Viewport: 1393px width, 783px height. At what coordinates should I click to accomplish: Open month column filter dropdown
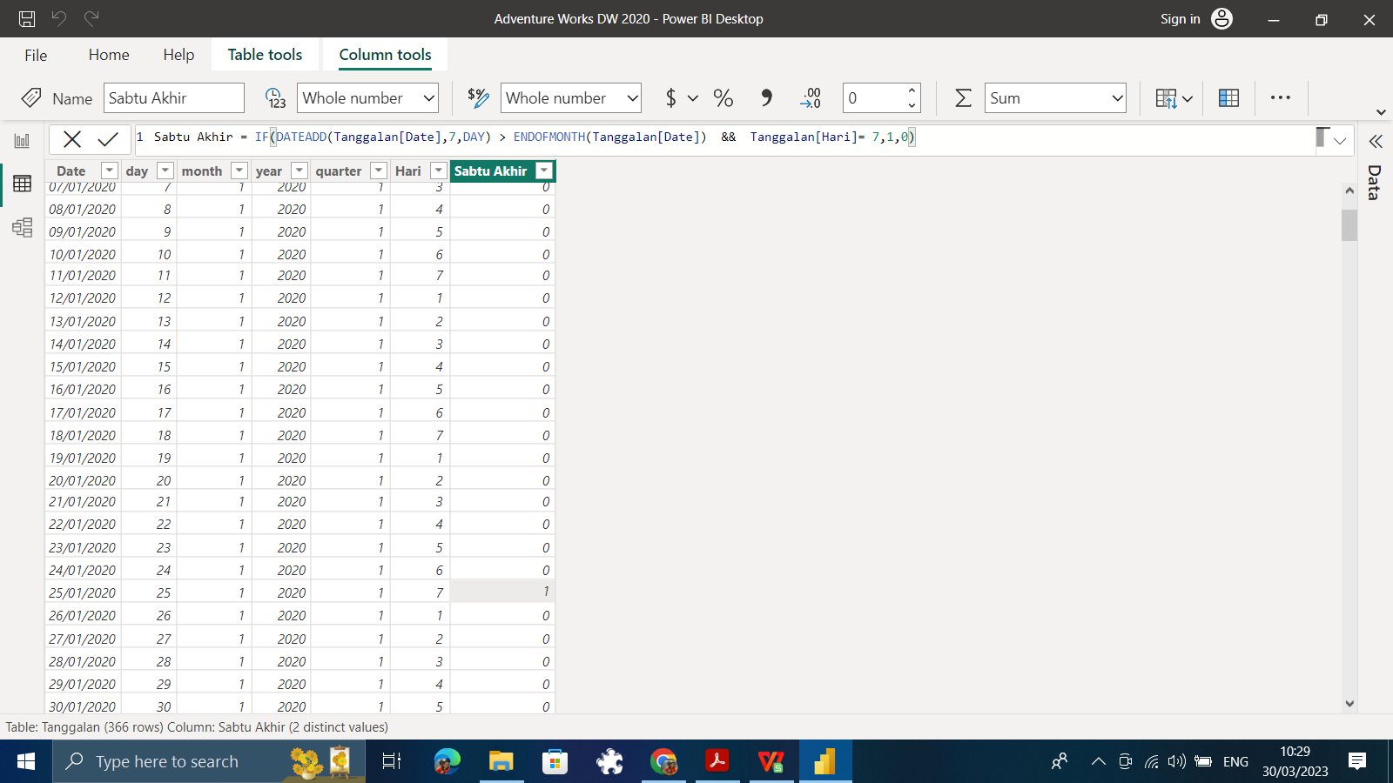click(239, 171)
